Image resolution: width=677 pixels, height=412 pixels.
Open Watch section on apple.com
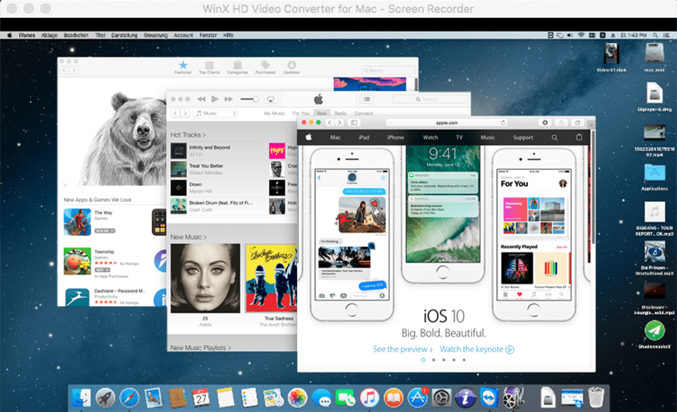430,138
